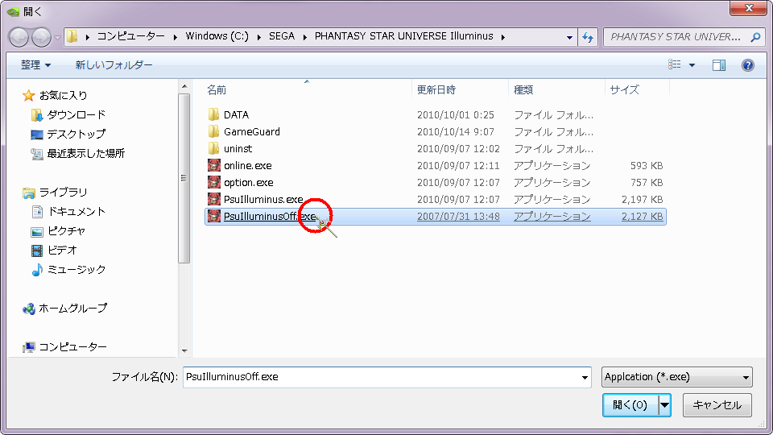Click the search magnifier icon
The width and height of the screenshot is (773, 435).
755,36
